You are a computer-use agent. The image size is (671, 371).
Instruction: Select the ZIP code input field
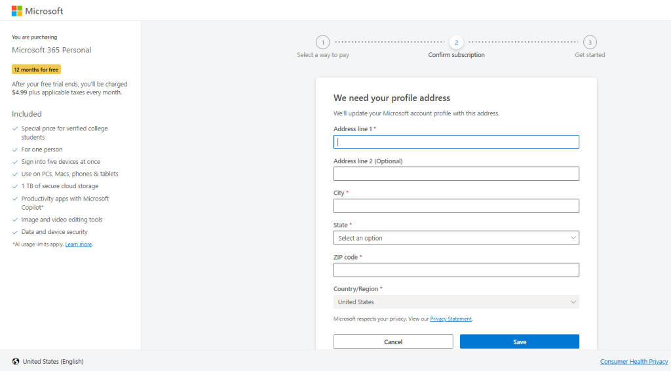456,270
